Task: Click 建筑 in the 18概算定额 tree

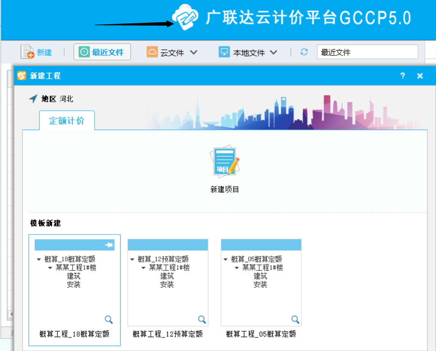Action: 73,276
